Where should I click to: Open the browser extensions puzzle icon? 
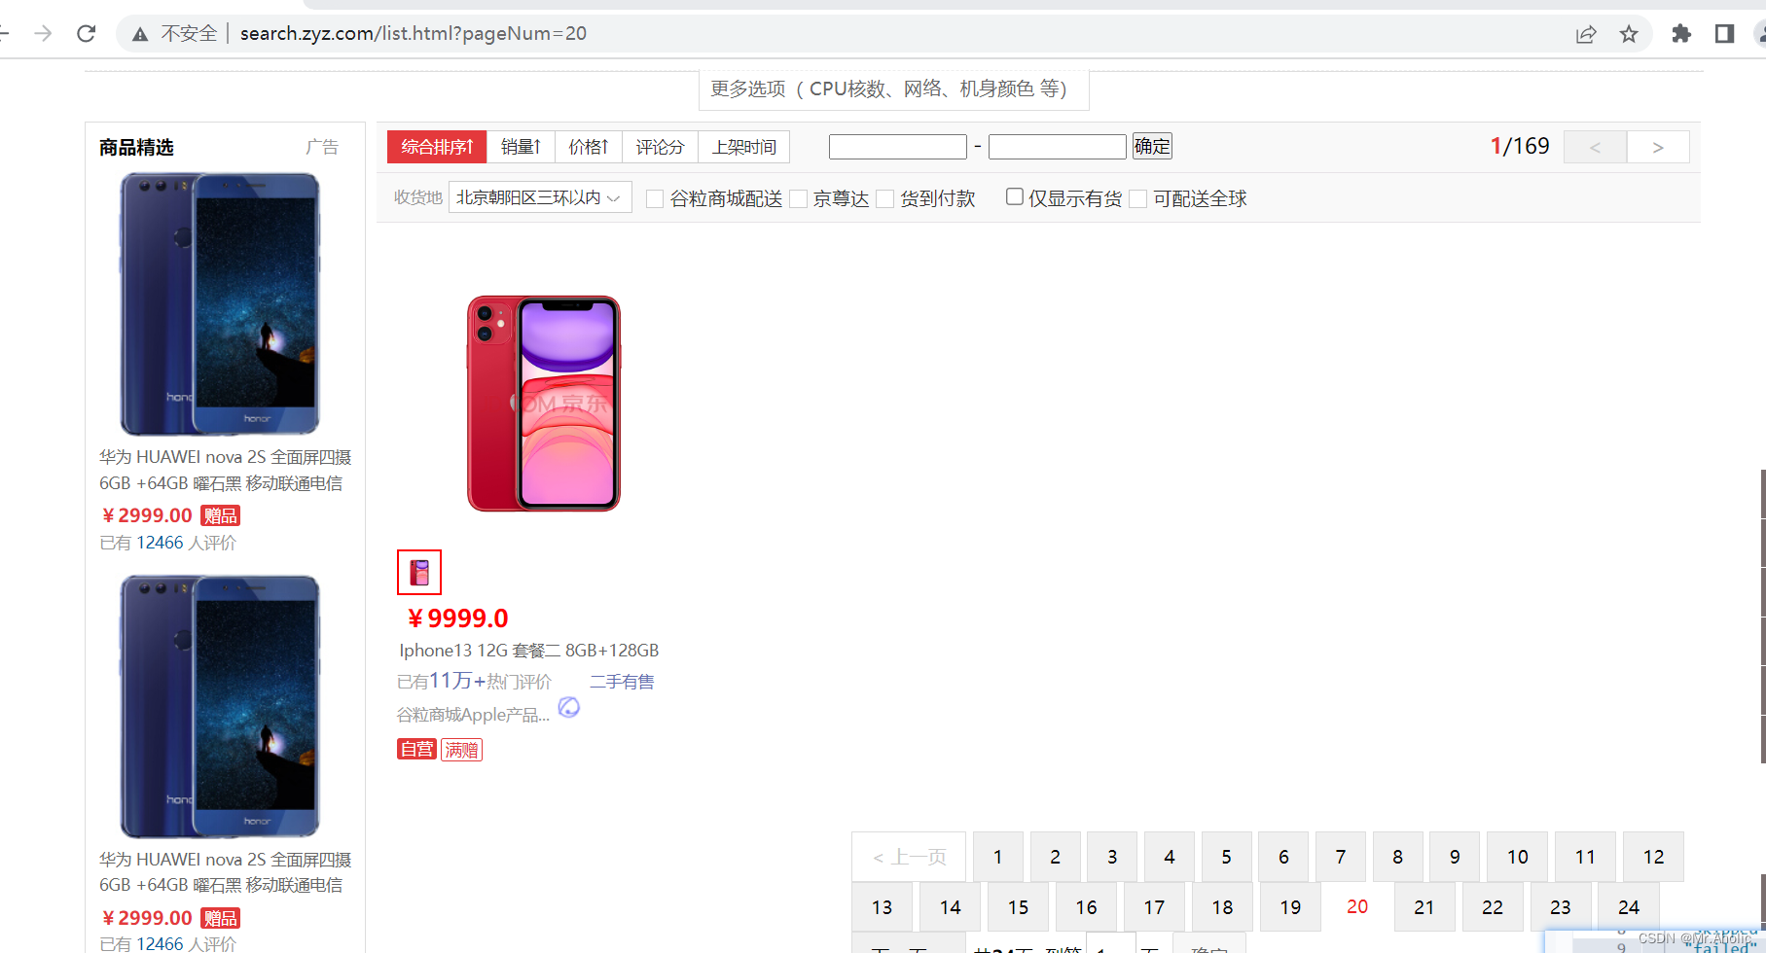(x=1681, y=34)
